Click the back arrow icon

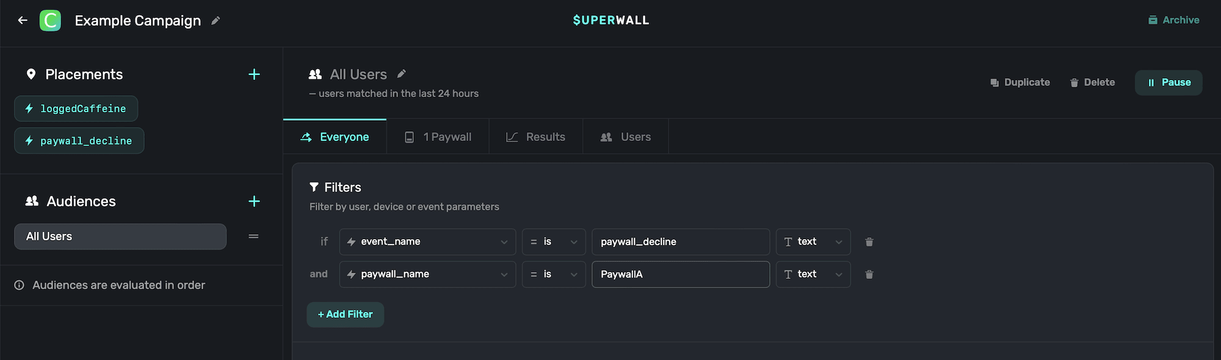point(23,20)
